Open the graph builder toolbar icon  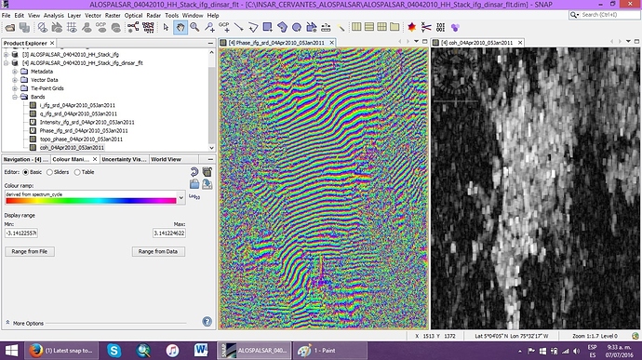133,27
